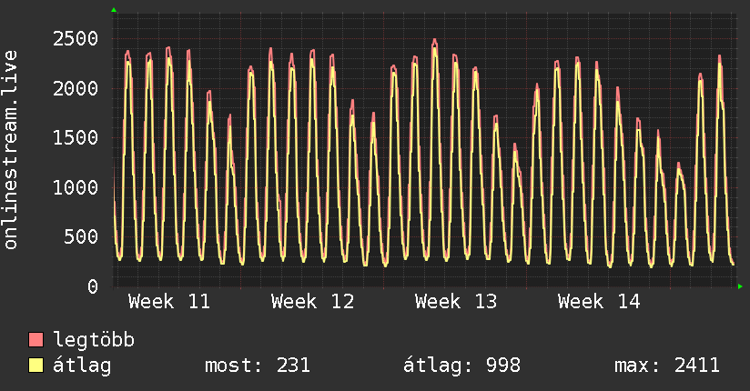Viewport: 750px width, 391px height.
Task: Click the 1000 y-axis tick label
Action: (x=76, y=187)
